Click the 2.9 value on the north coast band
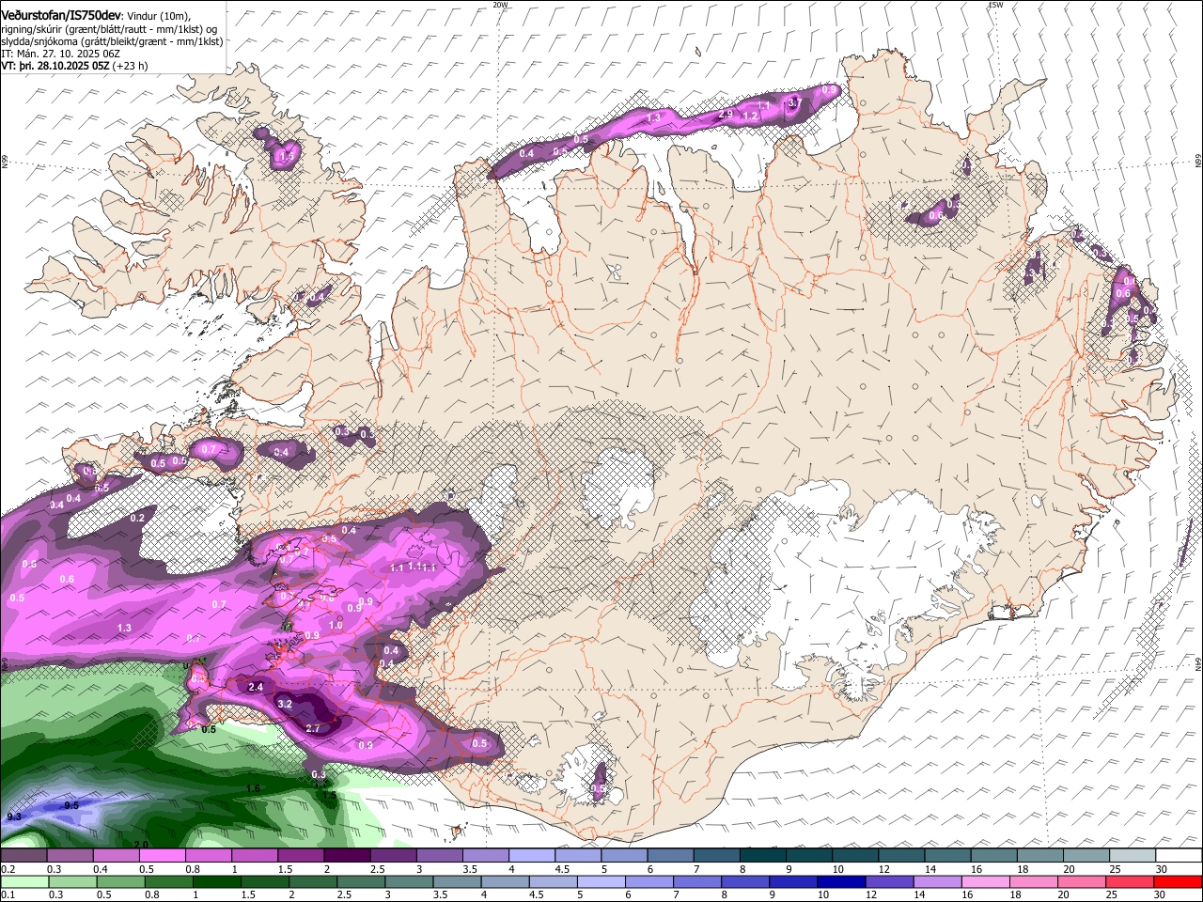 click(x=725, y=114)
